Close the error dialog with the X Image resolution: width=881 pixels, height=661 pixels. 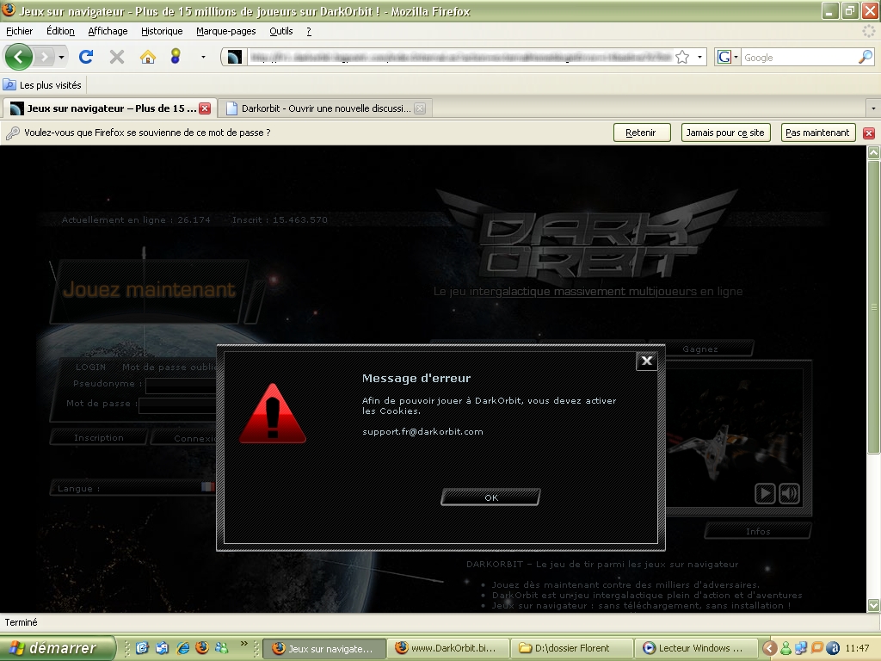coord(647,361)
